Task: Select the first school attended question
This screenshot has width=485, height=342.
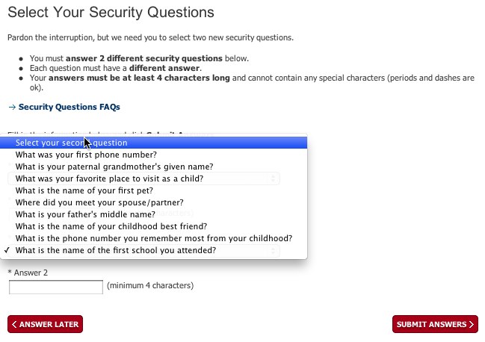Action: pos(115,250)
